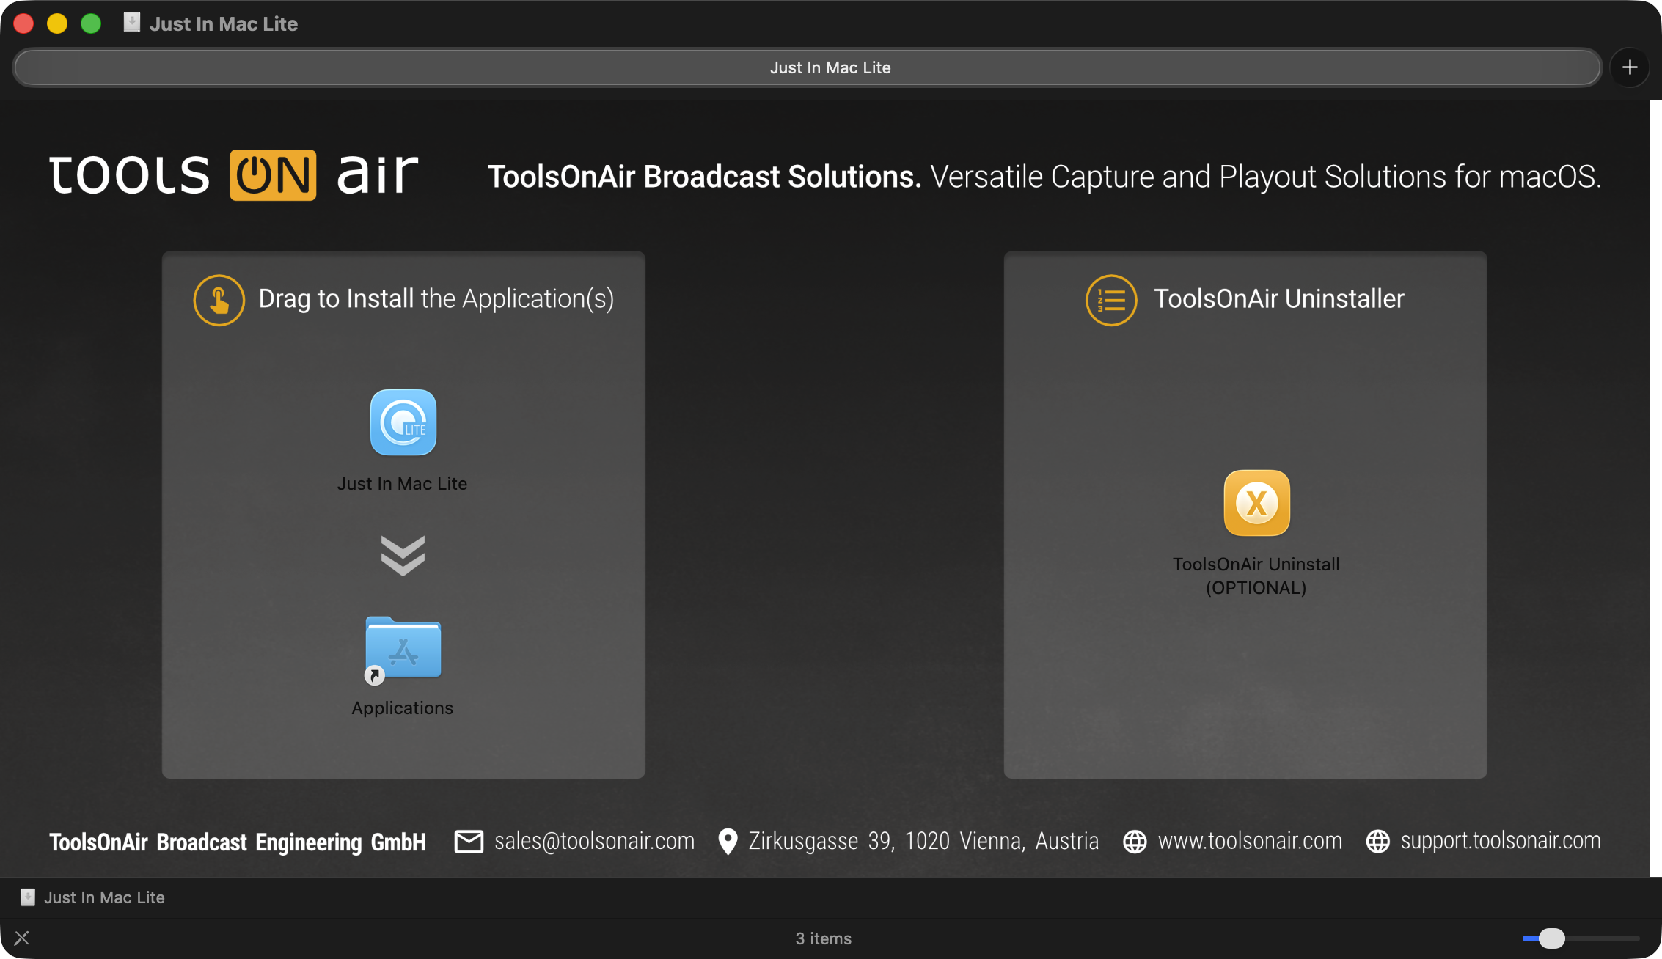Click the customize tools icon in status bar
This screenshot has height=959, width=1662.
[22, 938]
